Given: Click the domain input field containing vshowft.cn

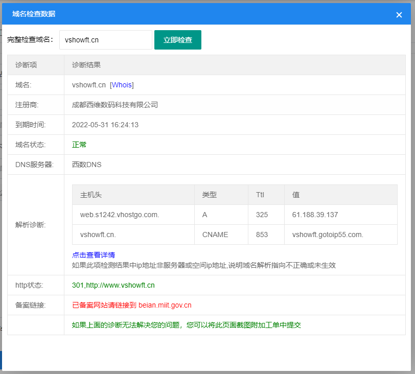Looking at the screenshot, I should coord(105,40).
